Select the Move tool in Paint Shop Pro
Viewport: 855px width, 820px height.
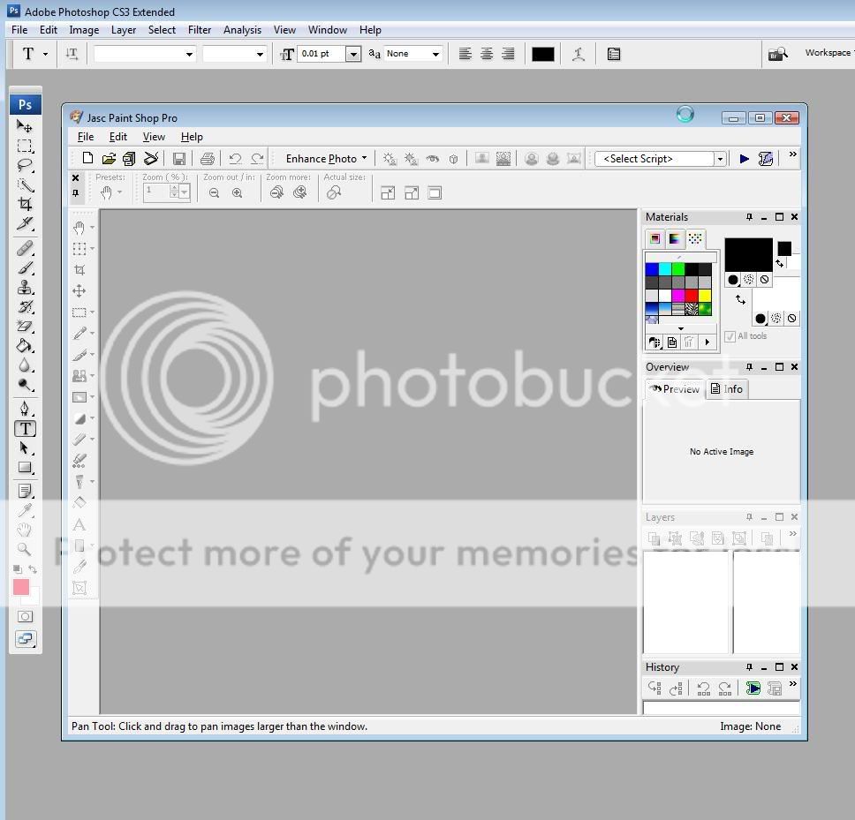79,291
